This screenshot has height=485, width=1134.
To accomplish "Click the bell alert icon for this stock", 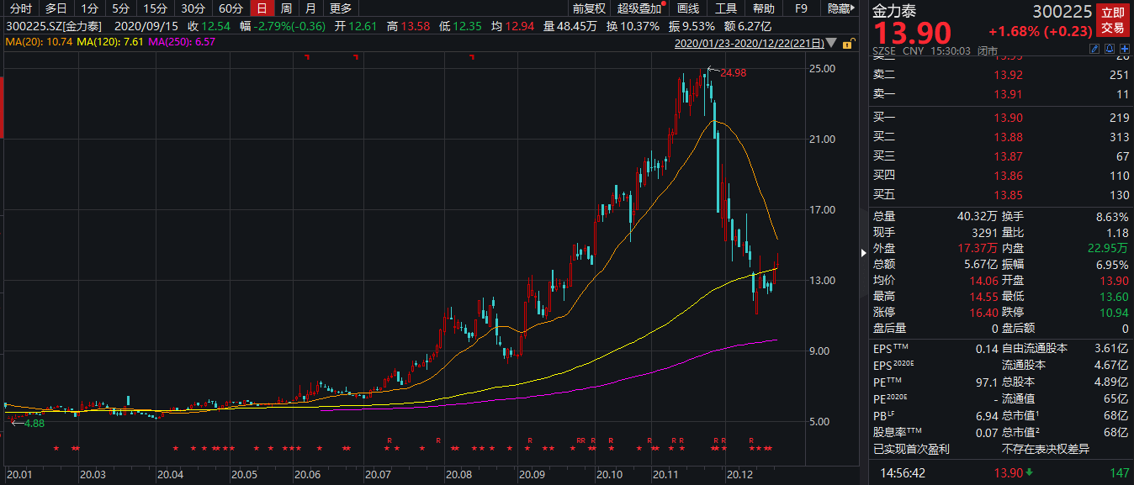I will (x=1110, y=49).
